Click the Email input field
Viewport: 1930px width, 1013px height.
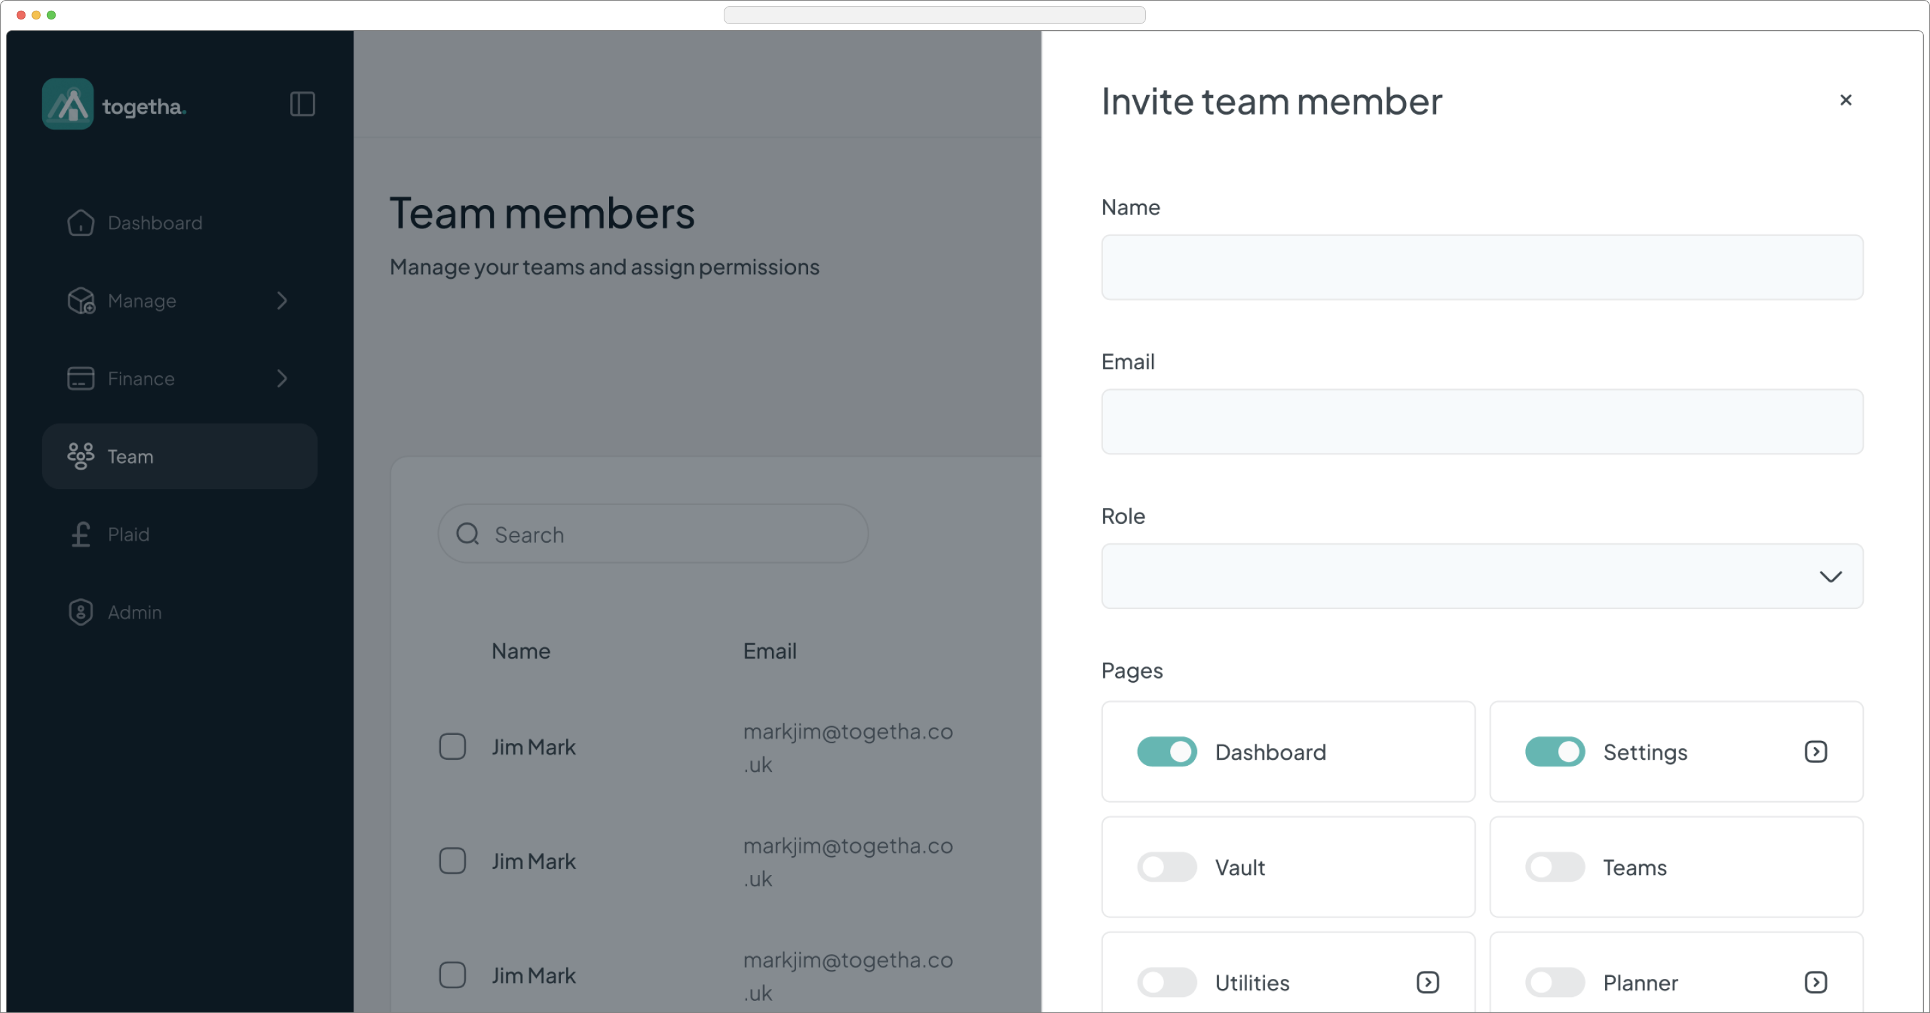tap(1482, 422)
